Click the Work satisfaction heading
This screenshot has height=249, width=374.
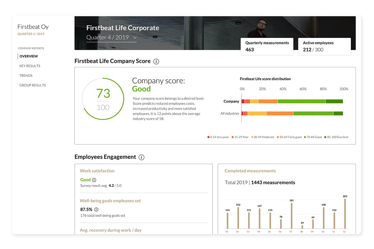click(x=97, y=171)
